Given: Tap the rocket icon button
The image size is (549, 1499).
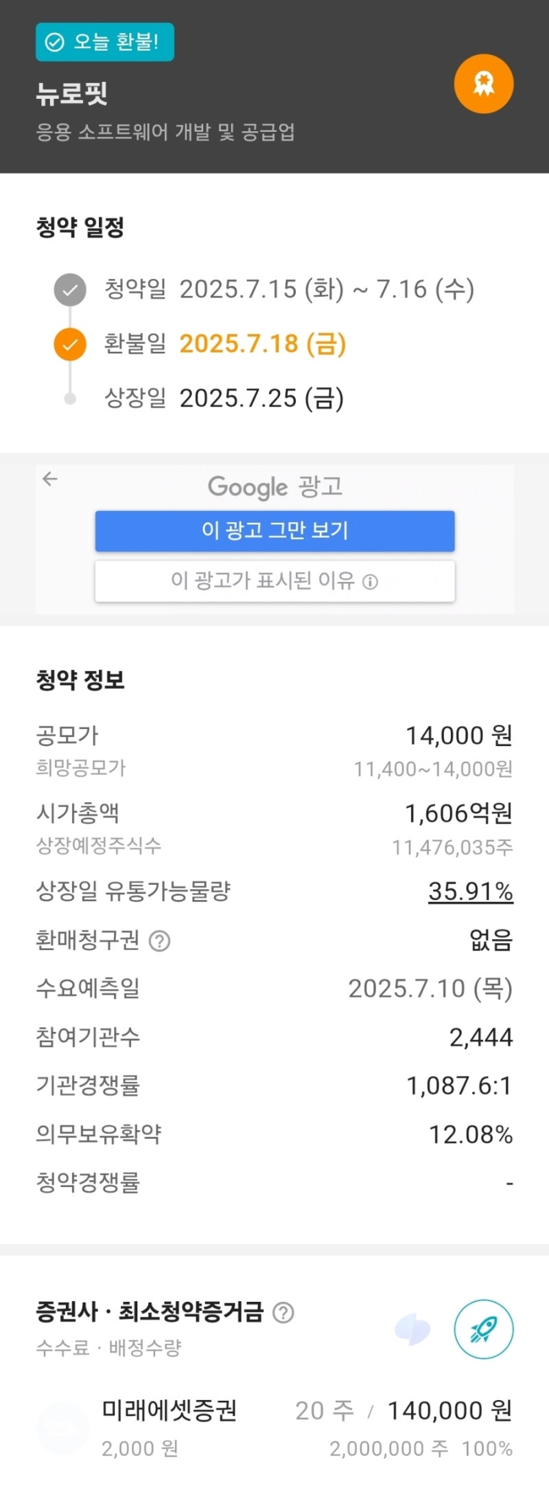Looking at the screenshot, I should coord(484,1329).
